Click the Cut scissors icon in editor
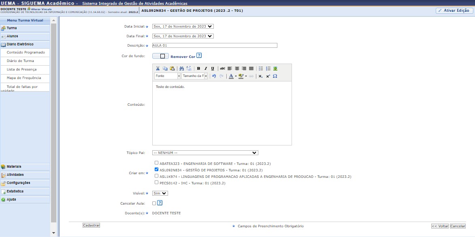The width and height of the screenshot is (475, 237). [x=158, y=68]
